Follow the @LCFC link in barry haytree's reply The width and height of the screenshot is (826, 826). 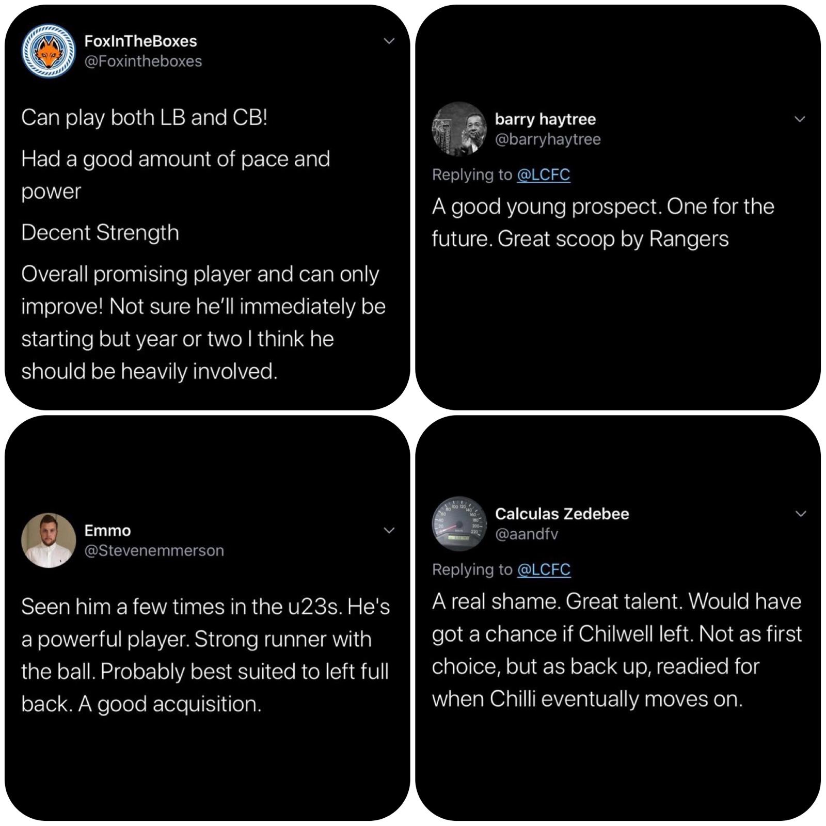(543, 175)
